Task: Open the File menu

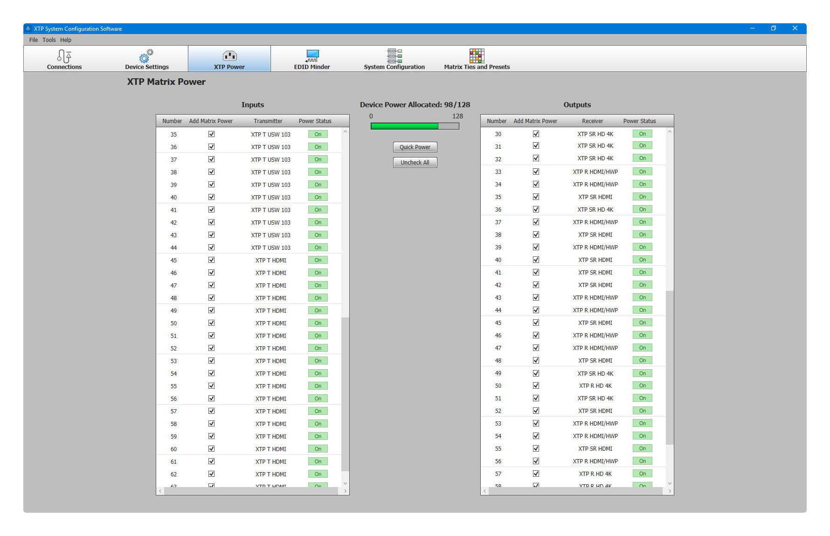Action: 34,40
